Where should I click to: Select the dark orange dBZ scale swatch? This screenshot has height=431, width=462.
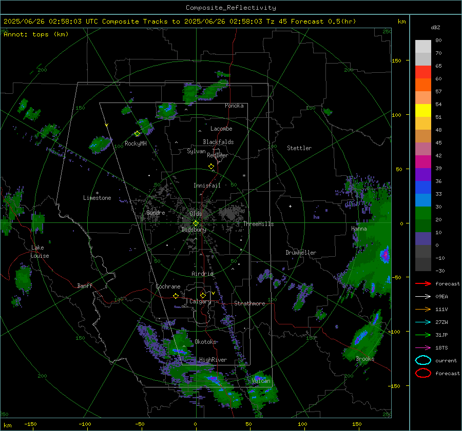click(x=423, y=85)
